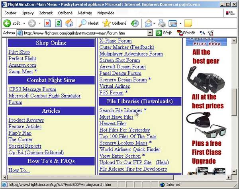Open Scenery Lookup Maps link
This screenshot has height=189, width=239.
(x=123, y=143)
